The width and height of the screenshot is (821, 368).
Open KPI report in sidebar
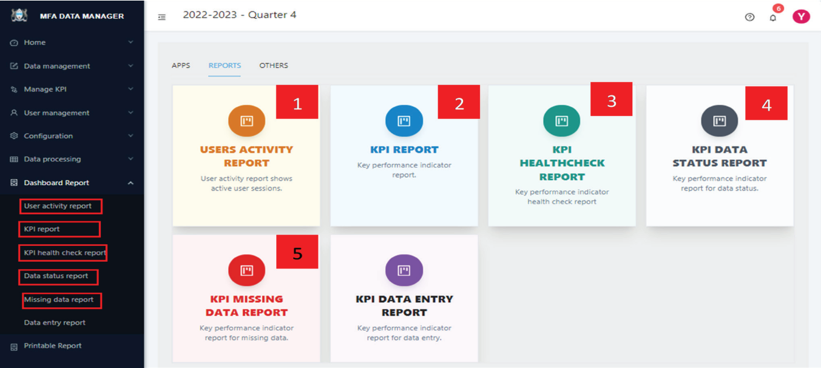pyautogui.click(x=42, y=229)
